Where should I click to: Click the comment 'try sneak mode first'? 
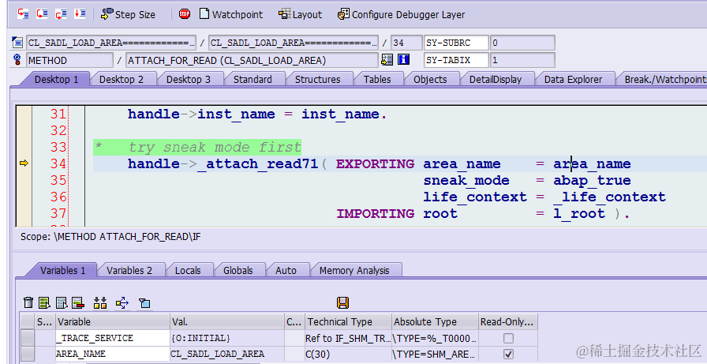tap(215, 147)
